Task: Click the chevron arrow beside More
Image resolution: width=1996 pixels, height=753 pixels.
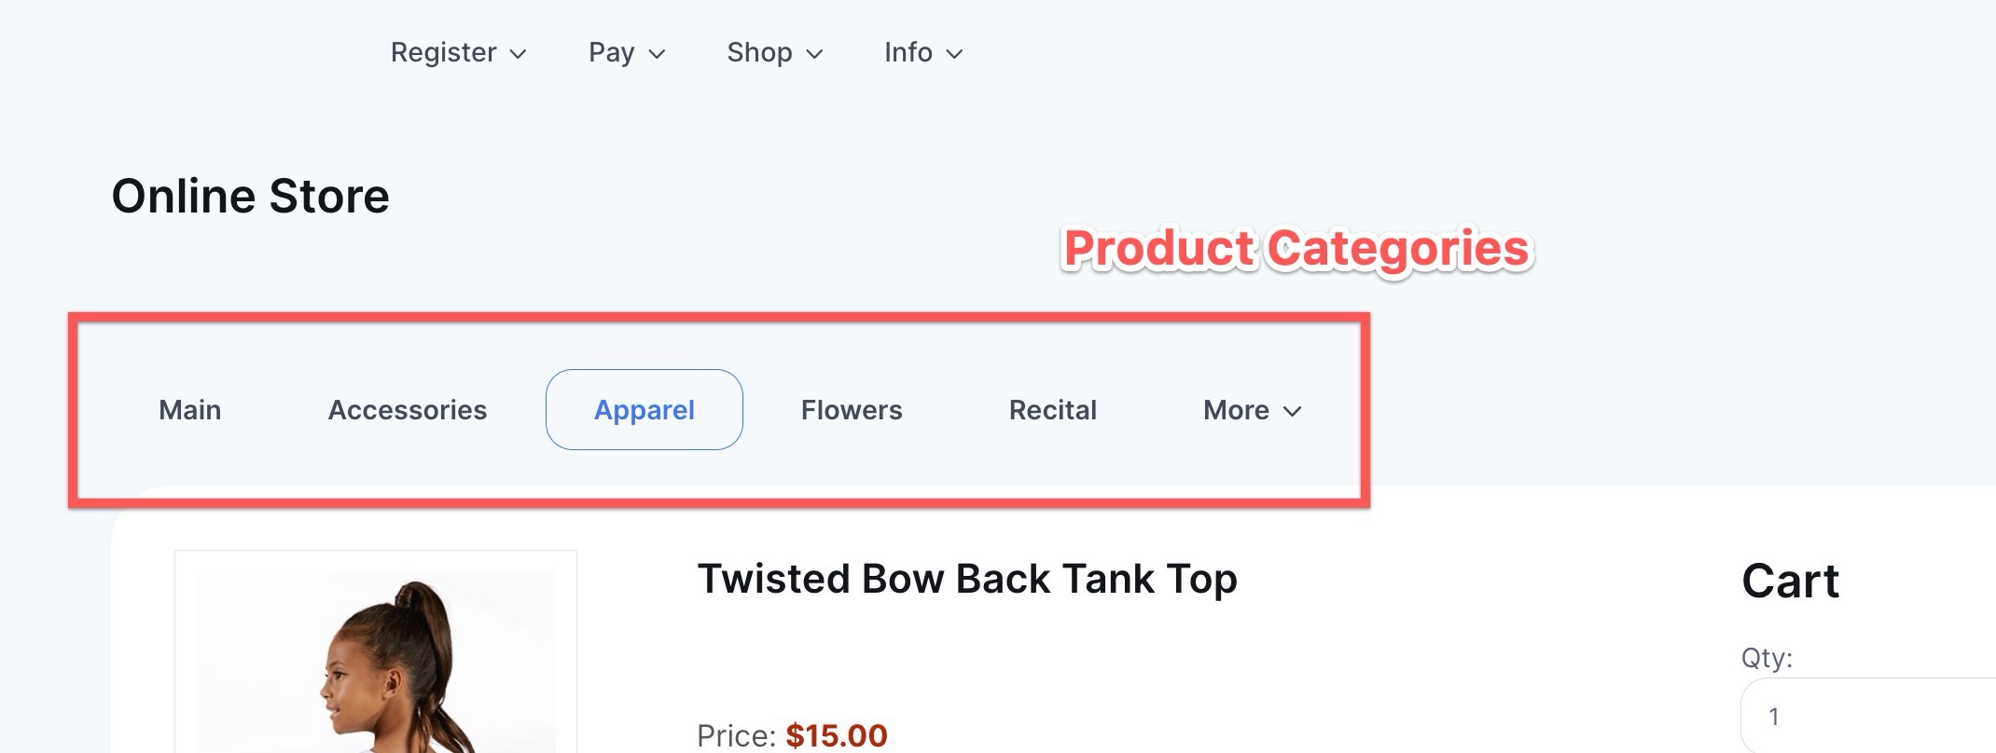Action: [1292, 411]
